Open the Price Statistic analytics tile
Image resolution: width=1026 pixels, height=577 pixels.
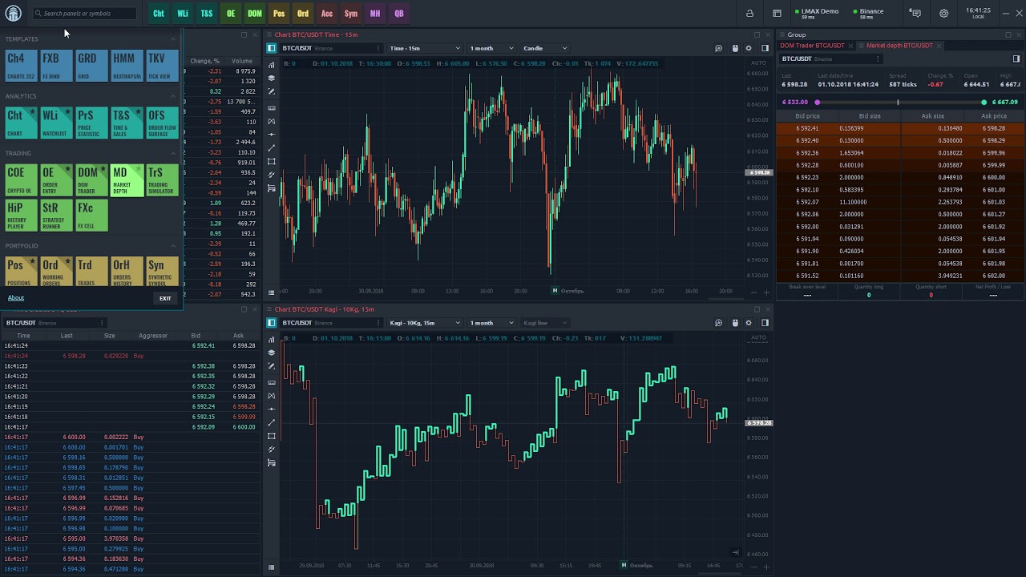click(91, 123)
